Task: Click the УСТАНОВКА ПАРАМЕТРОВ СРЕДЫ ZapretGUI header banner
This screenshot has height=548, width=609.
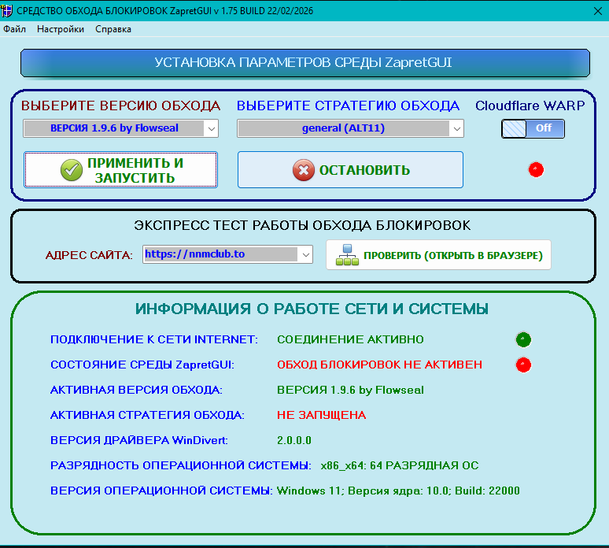Action: (304, 63)
